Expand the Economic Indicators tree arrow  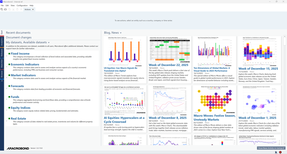pos(7,67)
